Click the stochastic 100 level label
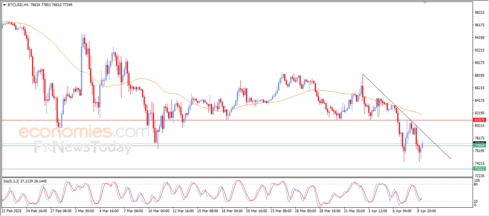This screenshot has width=489, height=216. point(477,180)
